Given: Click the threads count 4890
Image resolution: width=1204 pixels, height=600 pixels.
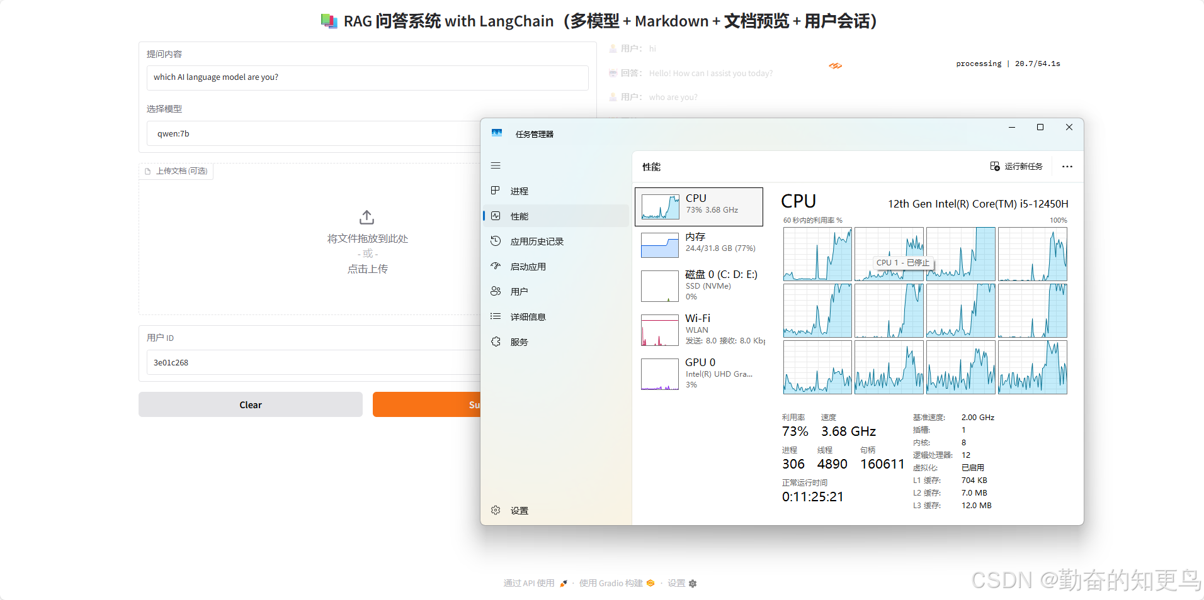Looking at the screenshot, I should click(832, 464).
